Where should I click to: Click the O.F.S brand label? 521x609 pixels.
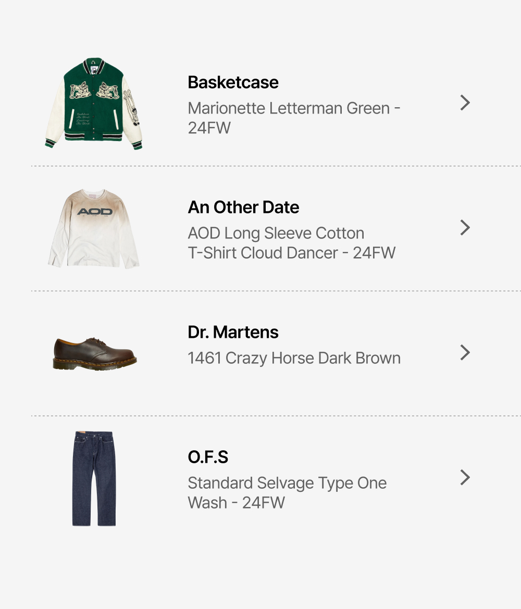(208, 457)
